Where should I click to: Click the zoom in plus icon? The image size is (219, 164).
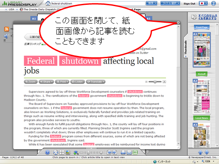point(101,153)
